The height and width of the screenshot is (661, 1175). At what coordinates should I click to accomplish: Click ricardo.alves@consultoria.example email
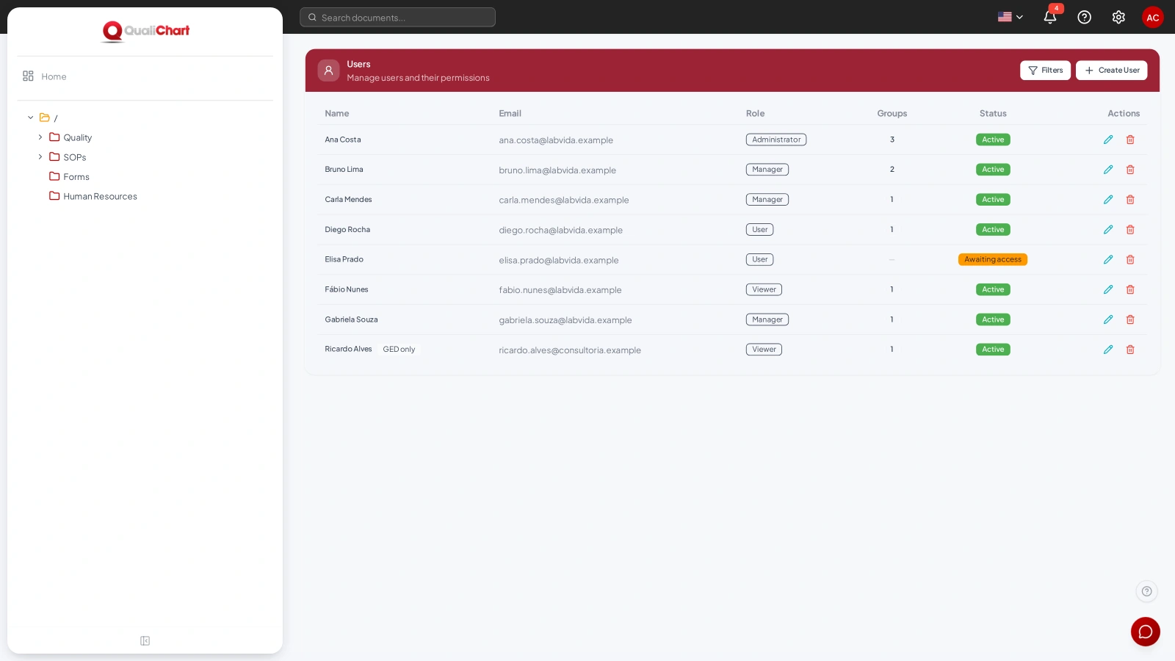[x=570, y=350]
